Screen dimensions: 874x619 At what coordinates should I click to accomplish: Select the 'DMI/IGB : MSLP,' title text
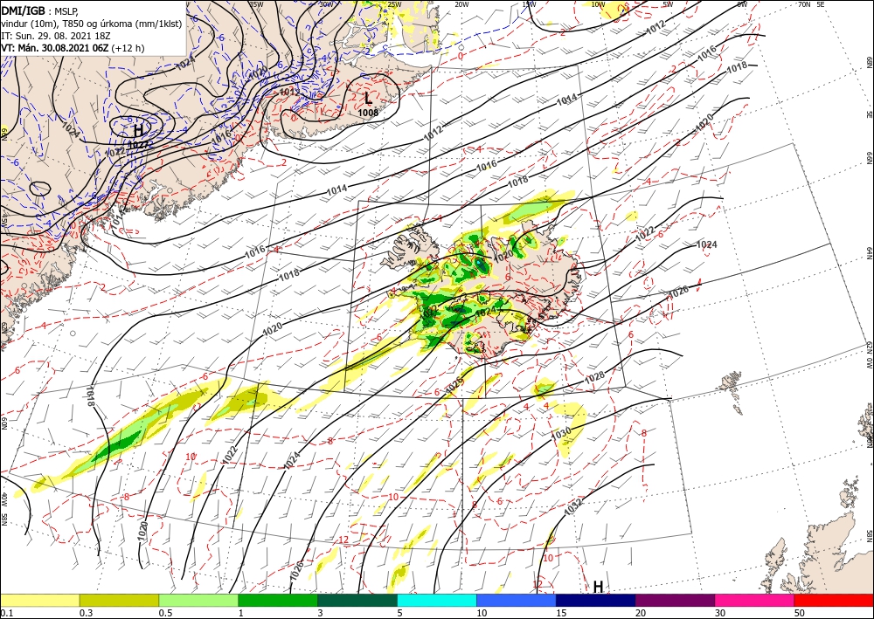(x=41, y=10)
